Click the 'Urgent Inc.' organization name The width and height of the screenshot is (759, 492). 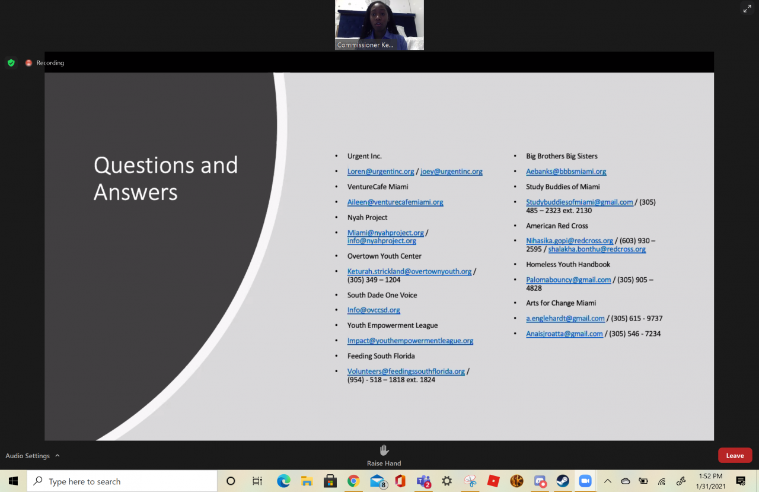(365, 156)
